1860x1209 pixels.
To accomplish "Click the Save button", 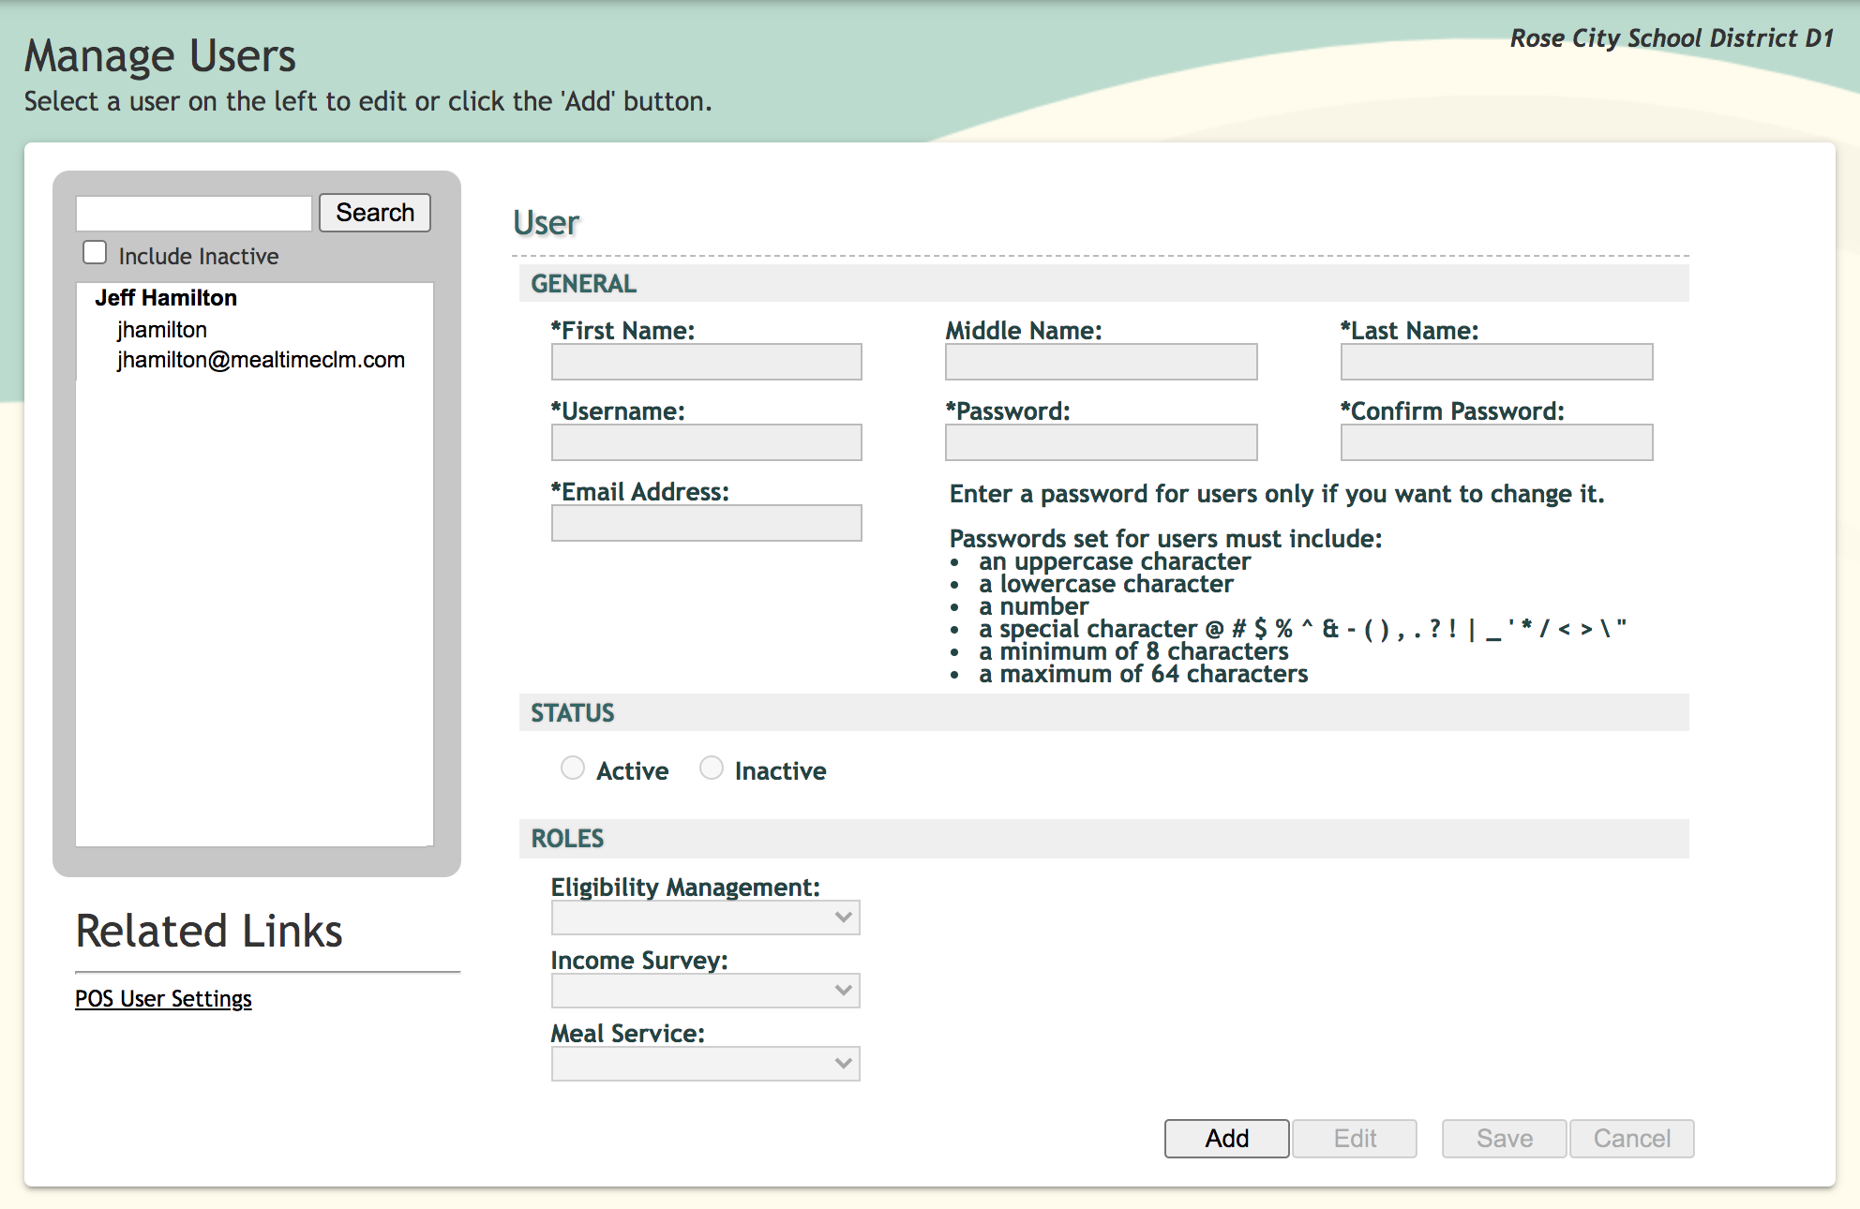I will 1504,1139.
